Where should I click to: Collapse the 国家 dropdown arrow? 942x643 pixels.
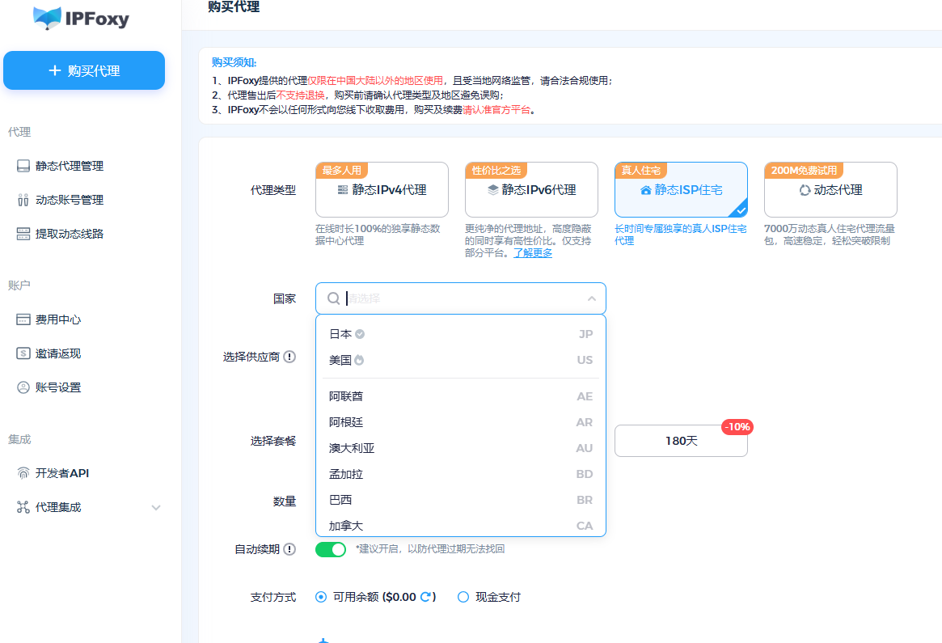click(x=591, y=298)
